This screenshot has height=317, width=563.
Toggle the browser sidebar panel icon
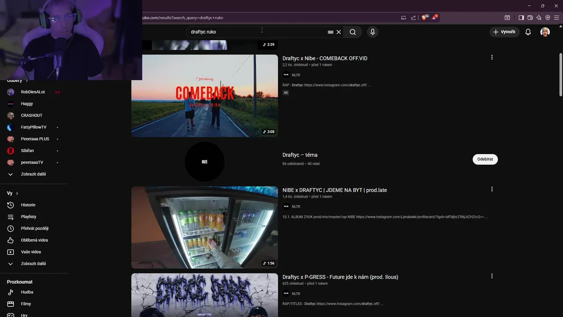coord(521,18)
